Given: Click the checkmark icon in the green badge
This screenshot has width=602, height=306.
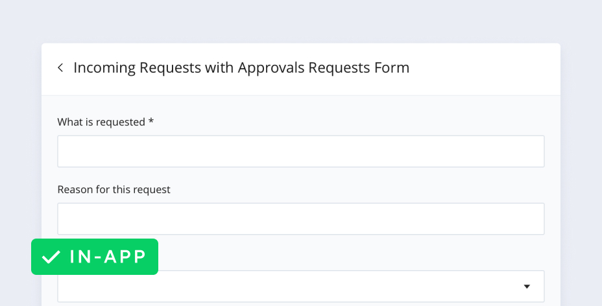Looking at the screenshot, I should click(51, 257).
